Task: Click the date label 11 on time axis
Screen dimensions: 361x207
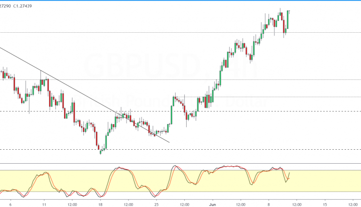Action: [x=44, y=205]
